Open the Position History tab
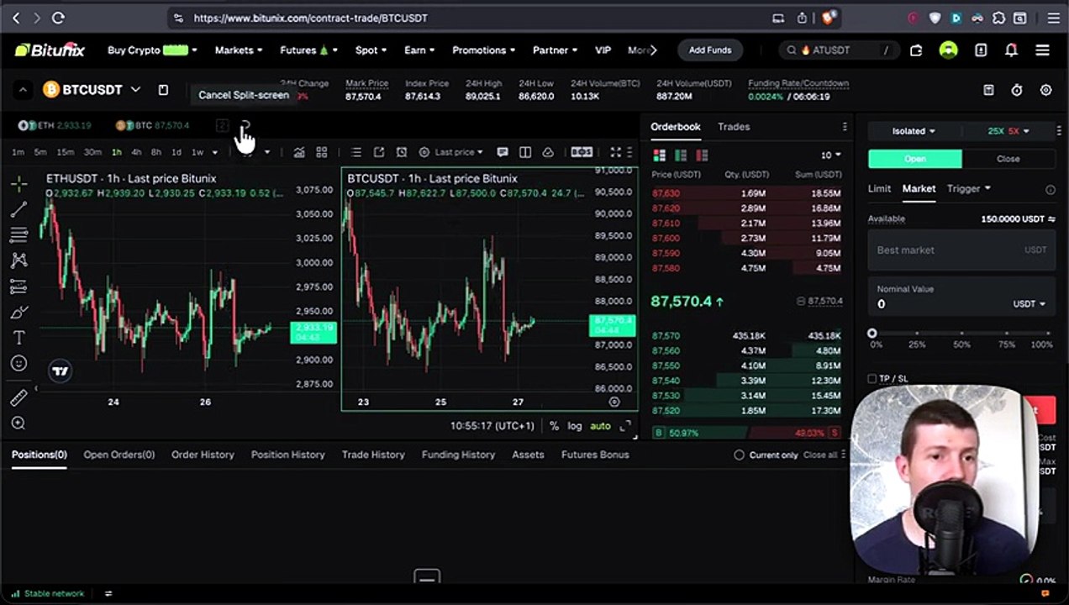Viewport: 1069px width, 605px height. pos(287,455)
